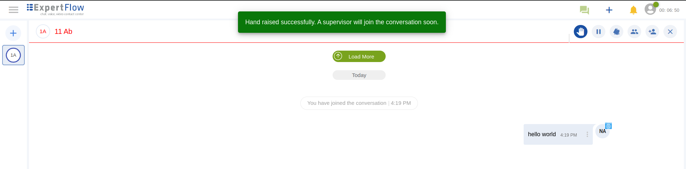
Task: Click the web channel globe icon
Action: 608,126
